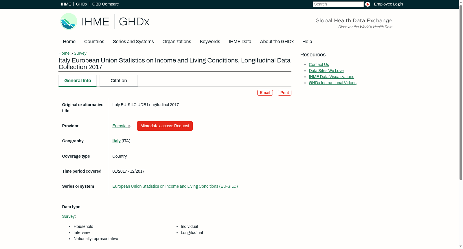
Task: Click the 'Longitudinal' list item
Action: click(192, 233)
